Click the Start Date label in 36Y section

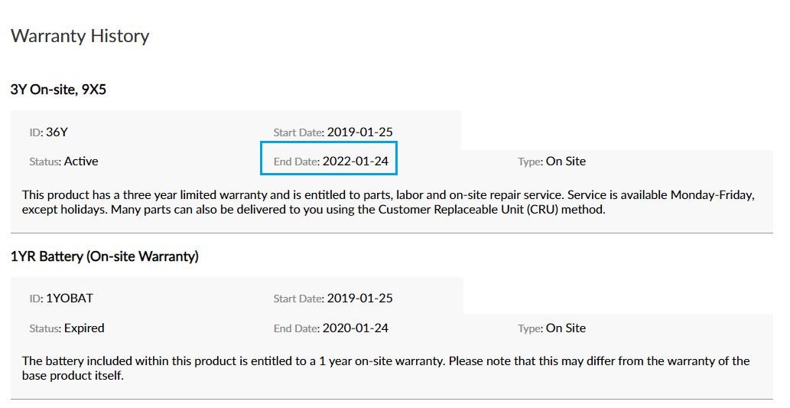[298, 132]
